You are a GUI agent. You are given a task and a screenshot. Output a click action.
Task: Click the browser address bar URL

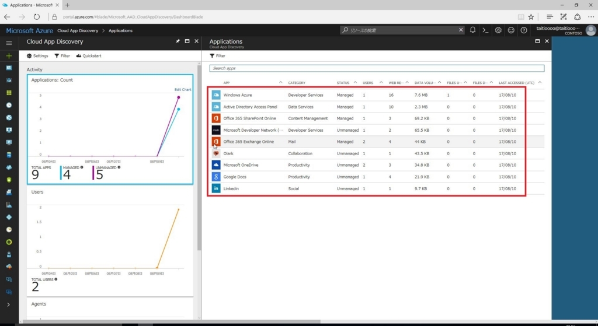[133, 17]
